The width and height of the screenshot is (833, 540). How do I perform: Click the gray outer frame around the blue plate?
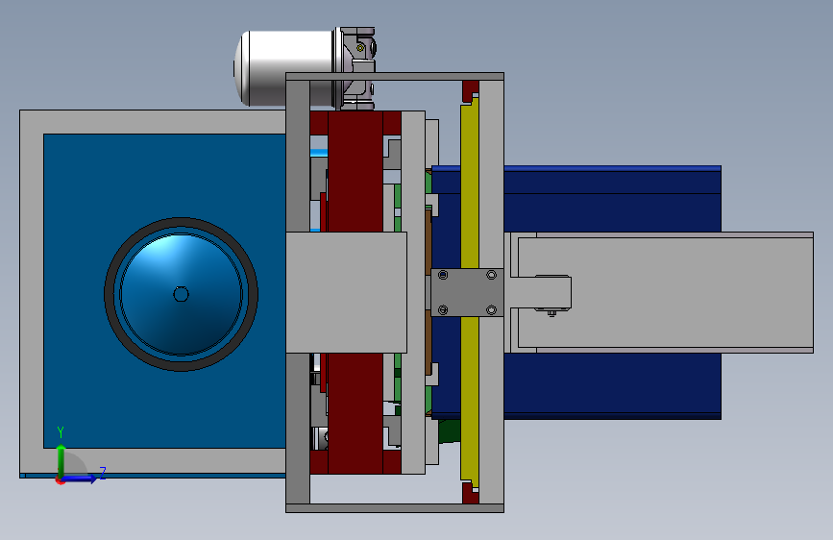32,292
